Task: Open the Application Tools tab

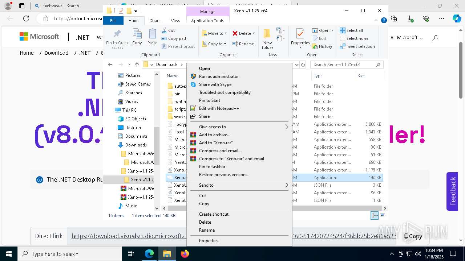Action: [x=207, y=21]
